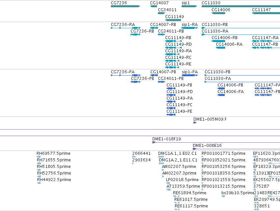This screenshot has width=280, height=211.
Task: Open protein CG11149-PE
Action: (x=179, y=112)
